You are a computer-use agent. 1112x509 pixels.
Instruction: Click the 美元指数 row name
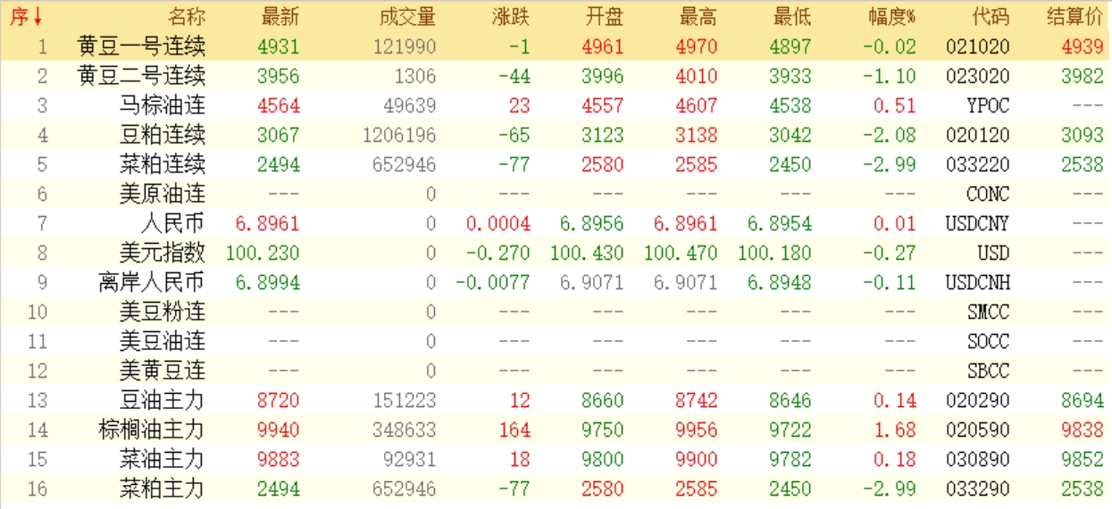pyautogui.click(x=162, y=253)
